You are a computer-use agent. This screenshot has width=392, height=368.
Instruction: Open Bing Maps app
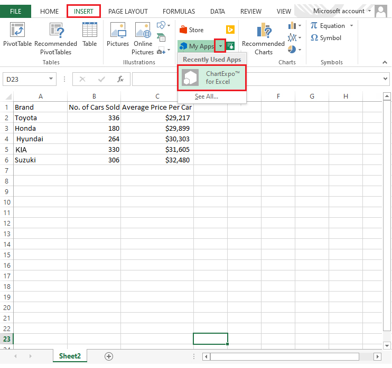pyautogui.click(x=230, y=30)
